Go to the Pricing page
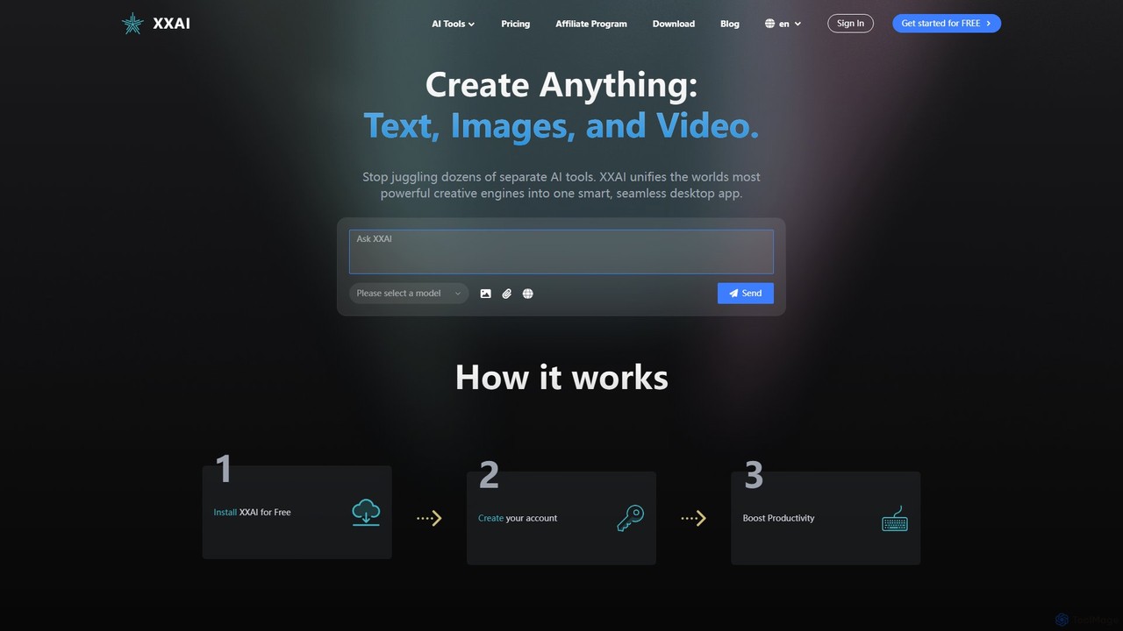This screenshot has height=631, width=1123. (x=515, y=24)
